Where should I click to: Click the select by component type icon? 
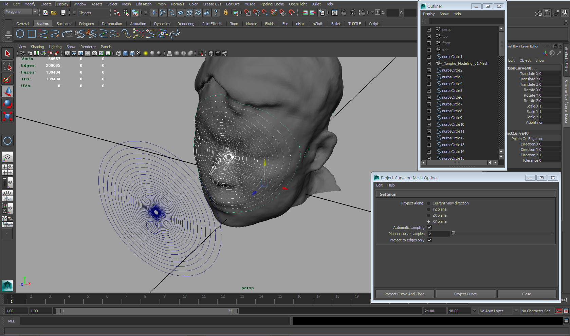(x=135, y=13)
